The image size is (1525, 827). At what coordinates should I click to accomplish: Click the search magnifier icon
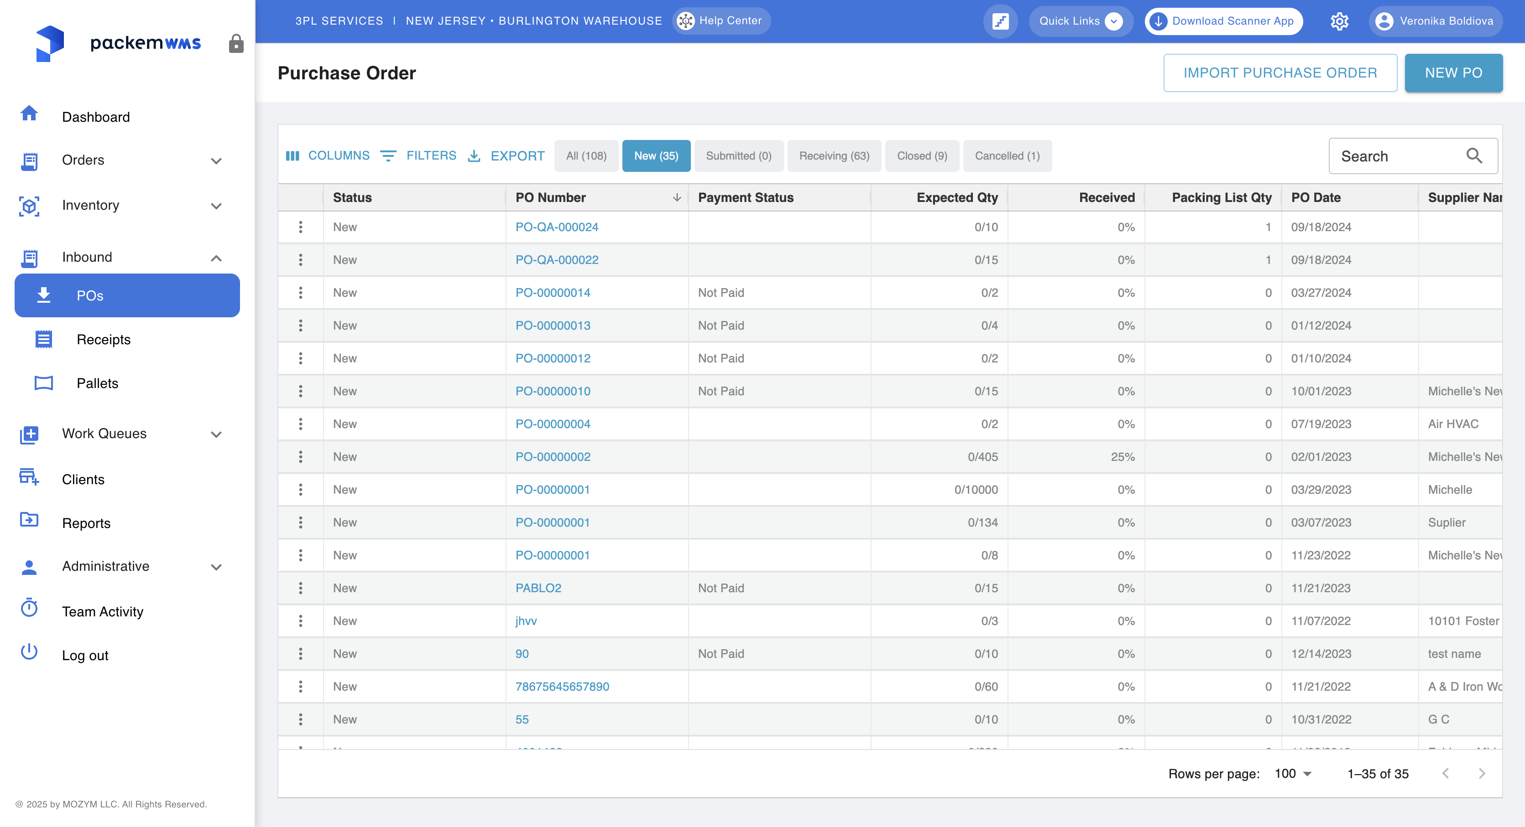1473,155
